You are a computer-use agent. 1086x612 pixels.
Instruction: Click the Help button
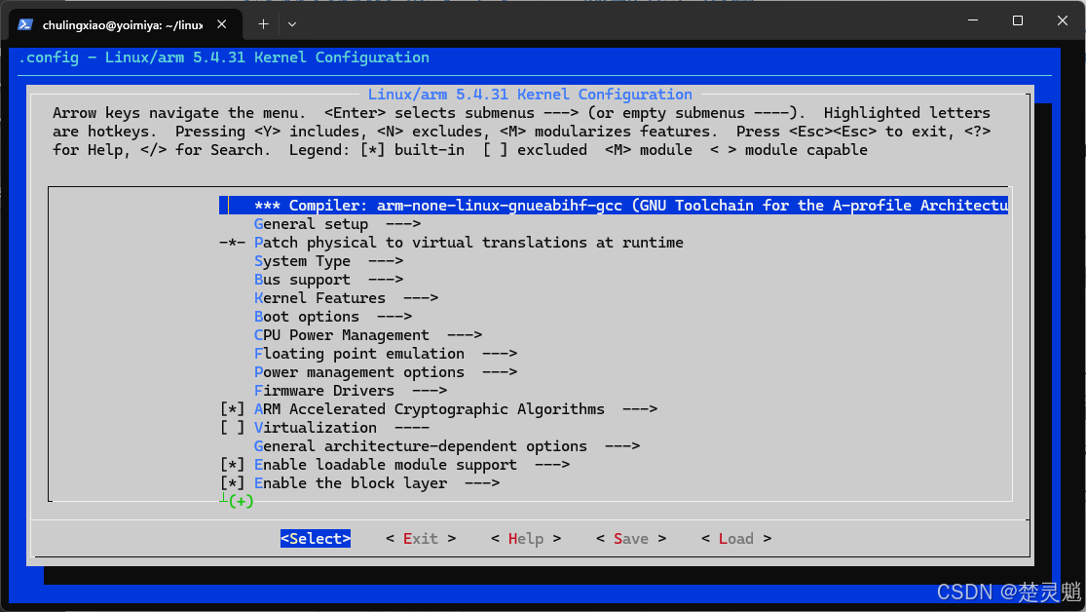[526, 539]
